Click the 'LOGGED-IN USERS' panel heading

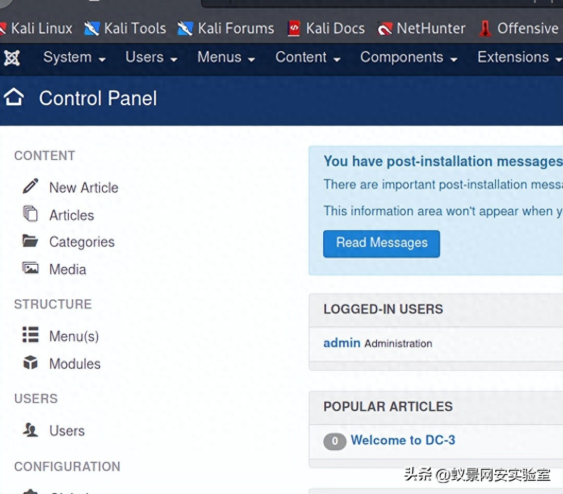pos(383,309)
